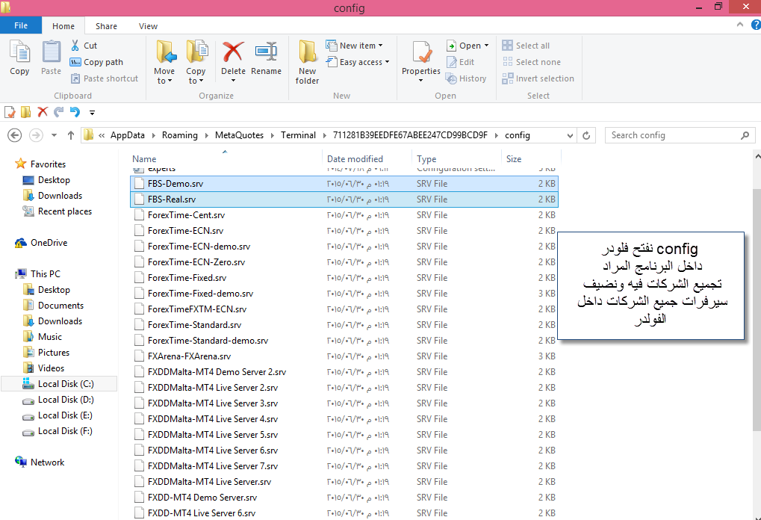761x520 pixels.
Task: Click the Up arrow navigation icon
Action: (x=71, y=135)
